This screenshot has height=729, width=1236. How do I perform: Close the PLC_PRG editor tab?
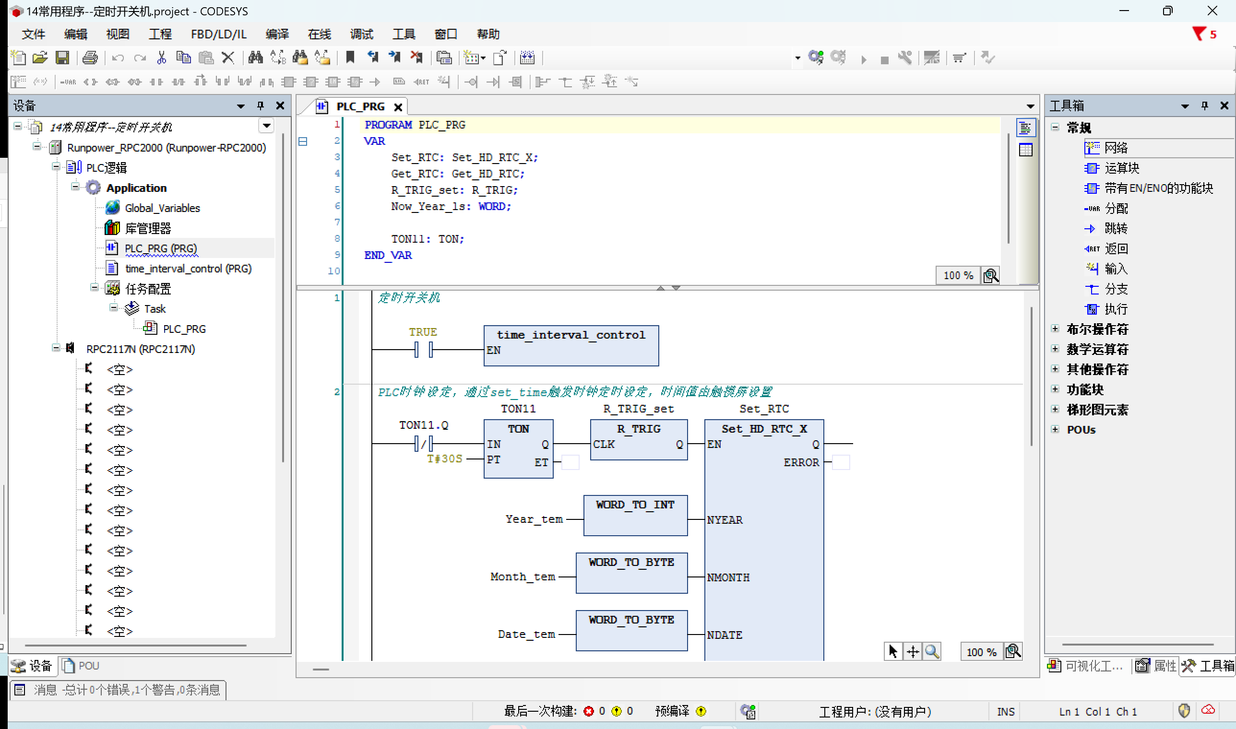click(398, 107)
